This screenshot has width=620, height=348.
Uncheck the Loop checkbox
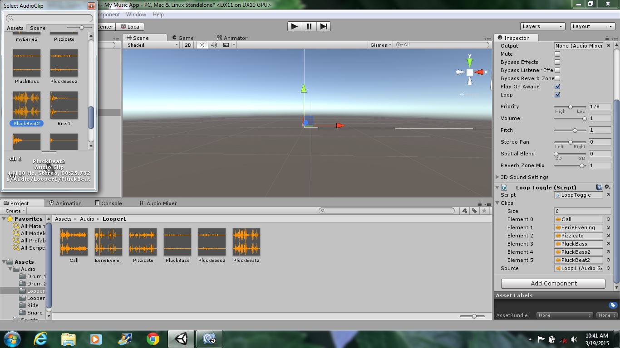(557, 95)
